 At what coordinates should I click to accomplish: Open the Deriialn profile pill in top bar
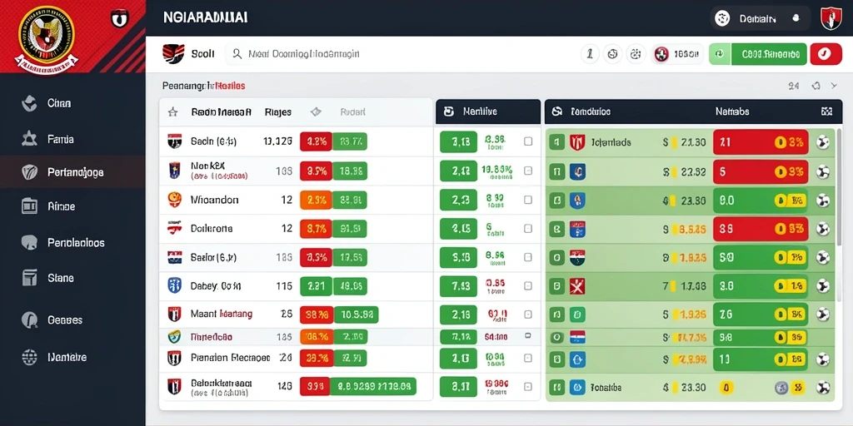pos(760,18)
